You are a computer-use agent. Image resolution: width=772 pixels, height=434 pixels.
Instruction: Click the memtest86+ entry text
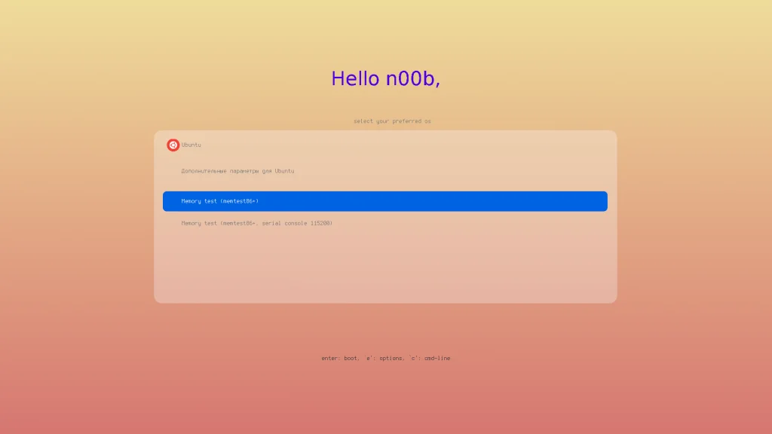(219, 201)
